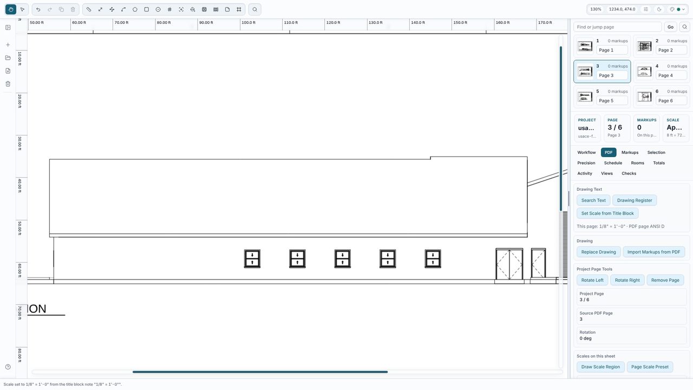Image resolution: width=693 pixels, height=390 pixels.
Task: Open the Rooms tab
Action: click(x=637, y=163)
